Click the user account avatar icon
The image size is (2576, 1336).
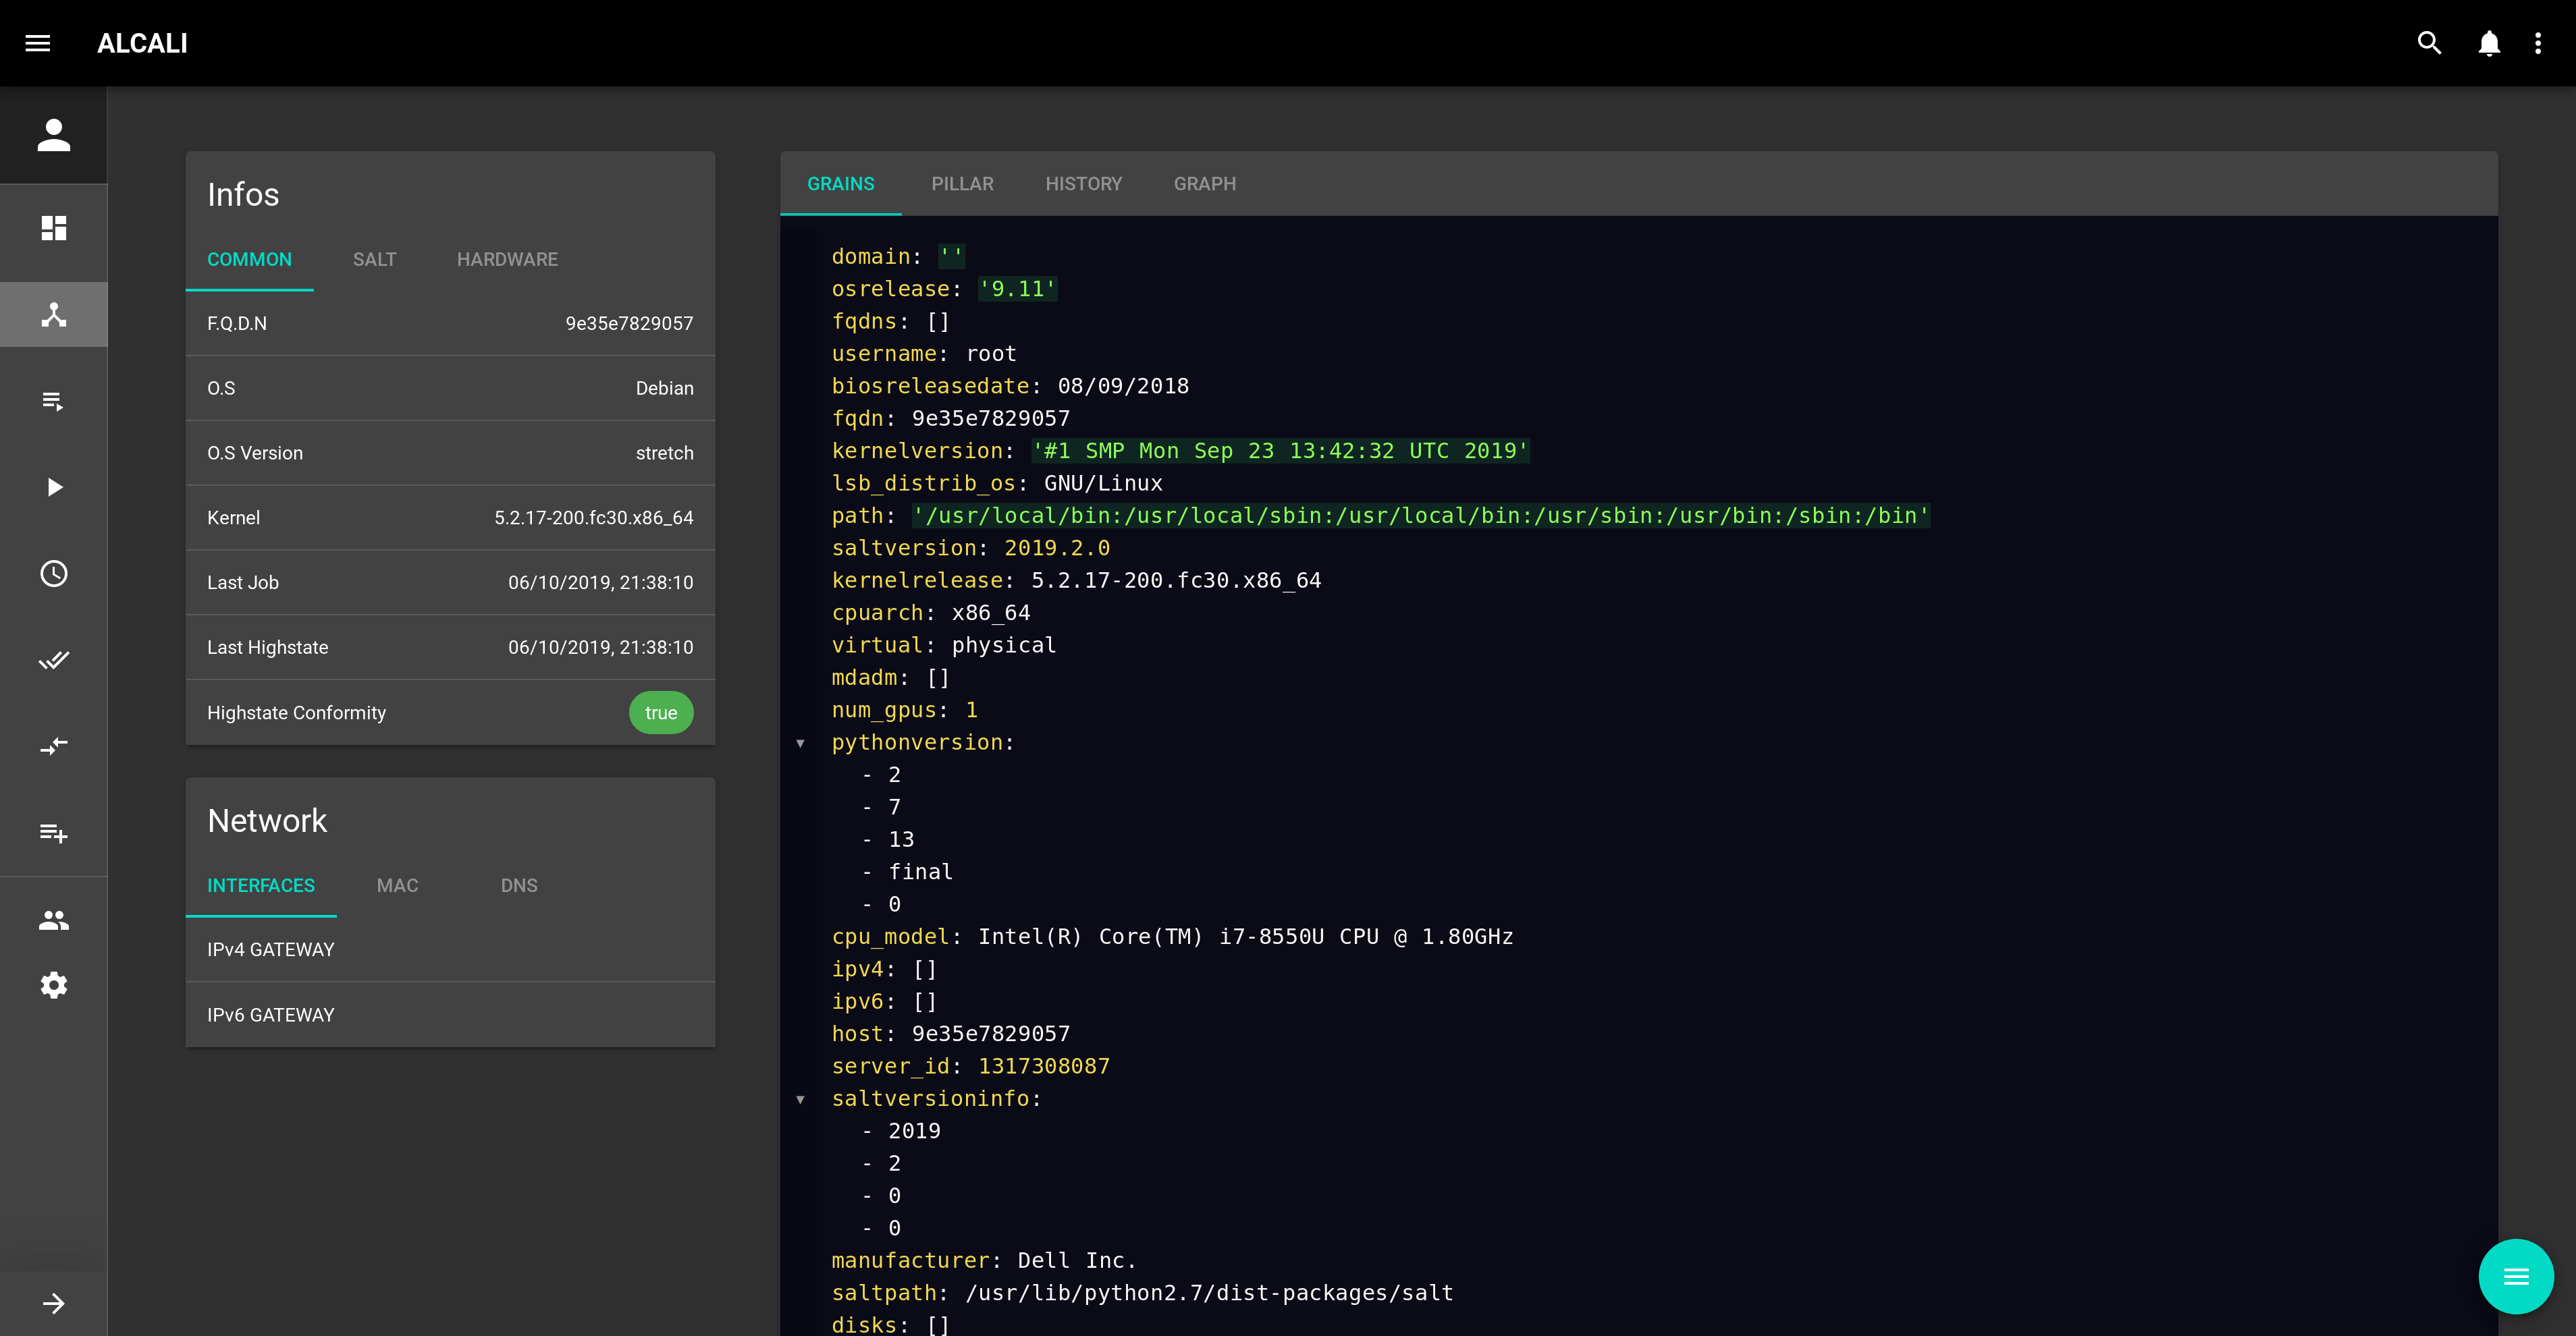(54, 135)
